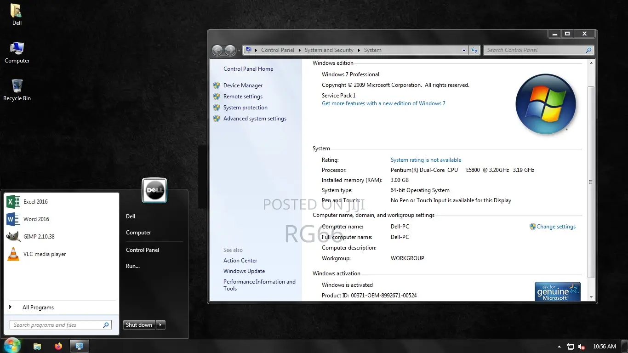Image resolution: width=628 pixels, height=353 pixels.
Task: Launch Excel 2016 from Start menu
Action: click(x=62, y=202)
